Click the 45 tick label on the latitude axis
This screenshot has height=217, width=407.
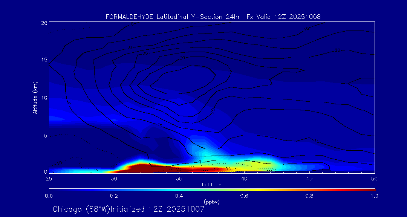[309, 178]
